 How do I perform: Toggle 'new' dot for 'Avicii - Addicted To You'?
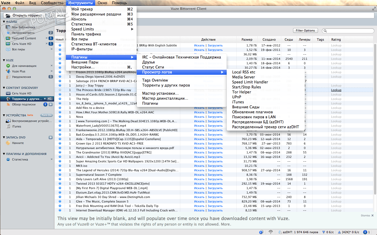(x=60, y=157)
